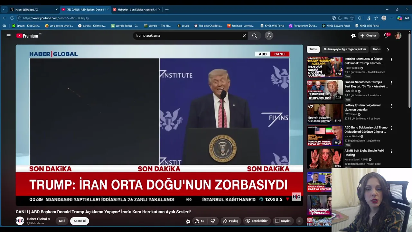Image resolution: width=412 pixels, height=232 pixels.
Task: Click the video player to pause
Action: click(159, 125)
